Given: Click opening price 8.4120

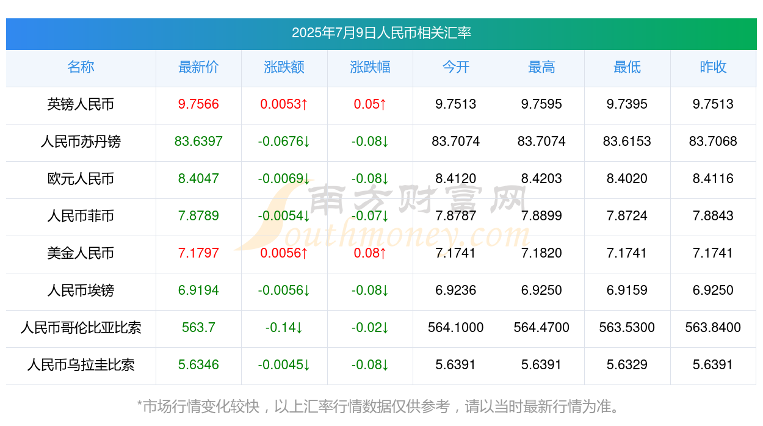Looking at the screenshot, I should pyautogui.click(x=456, y=179).
